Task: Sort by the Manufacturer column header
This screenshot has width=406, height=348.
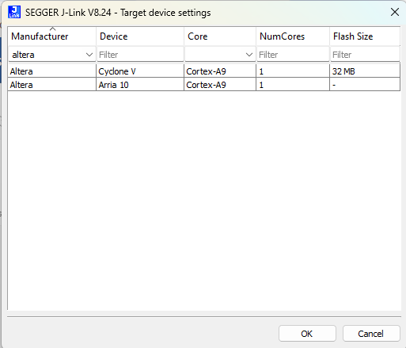Action: point(52,36)
